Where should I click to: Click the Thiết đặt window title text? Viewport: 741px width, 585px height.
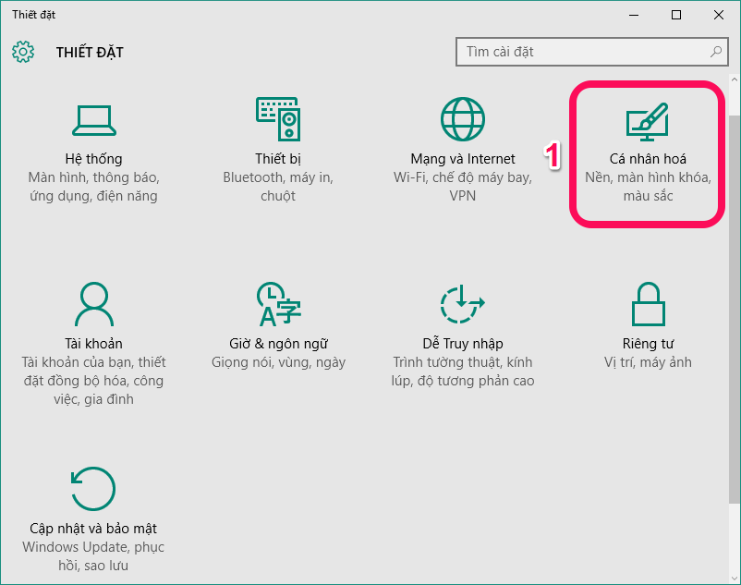34,14
